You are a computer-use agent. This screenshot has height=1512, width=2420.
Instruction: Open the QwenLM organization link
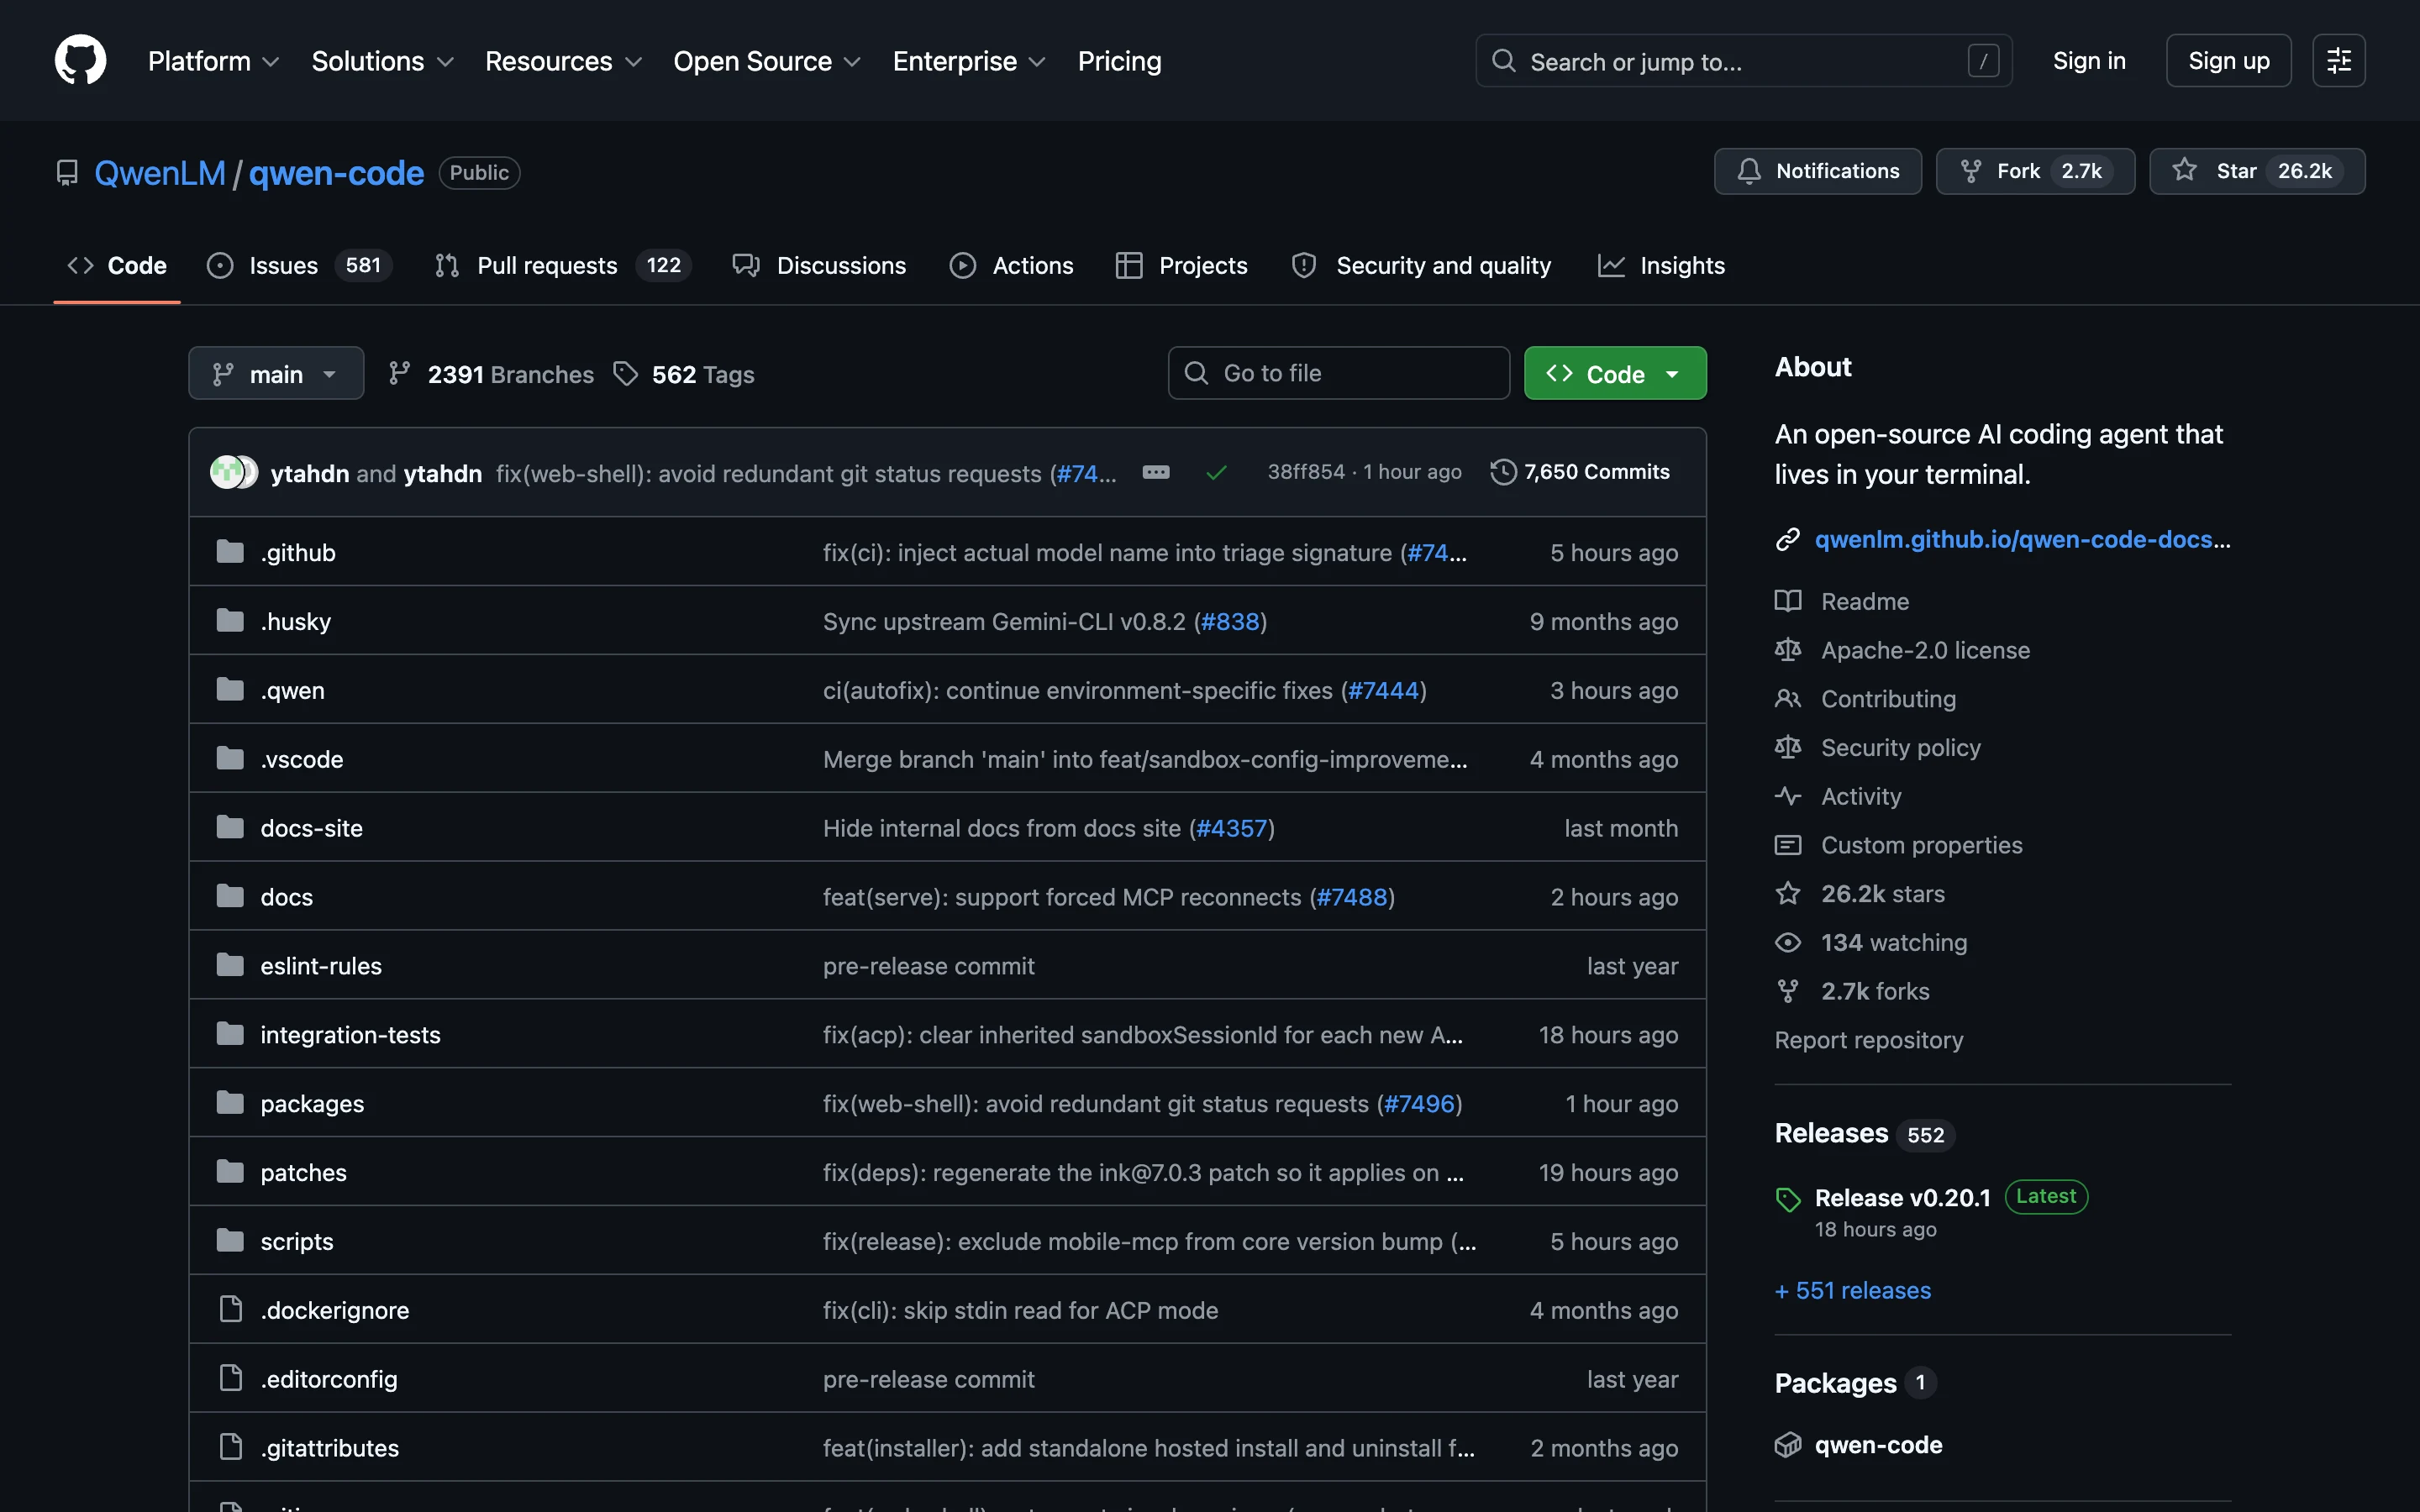(160, 173)
